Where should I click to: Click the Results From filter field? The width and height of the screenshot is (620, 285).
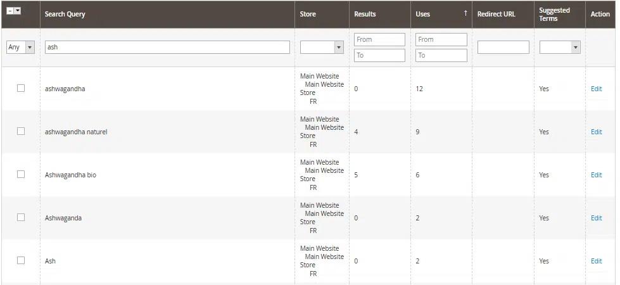pos(379,39)
